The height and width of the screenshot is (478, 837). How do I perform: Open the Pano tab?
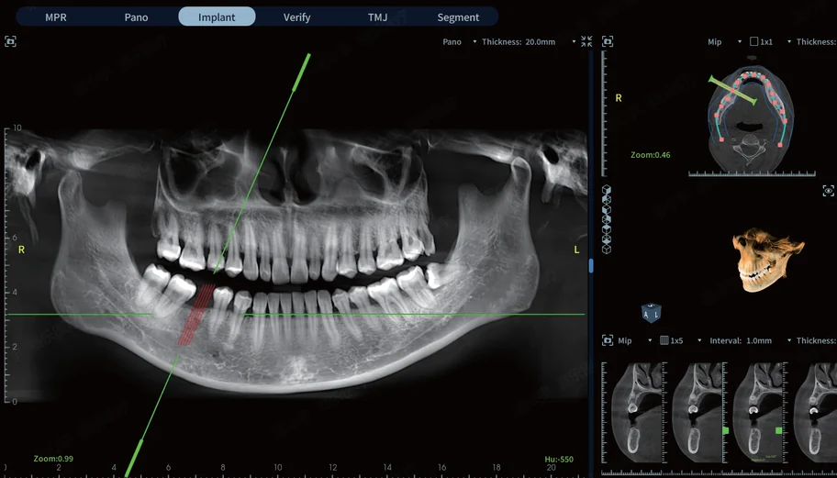point(136,17)
